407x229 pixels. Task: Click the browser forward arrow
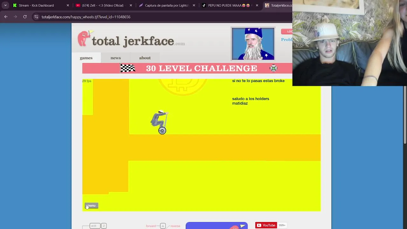tap(15, 17)
